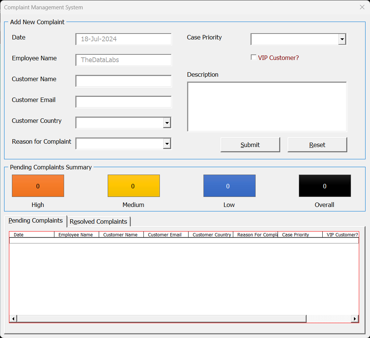The image size is (370, 338).
Task: Click the orange High count box
Action: point(38,186)
